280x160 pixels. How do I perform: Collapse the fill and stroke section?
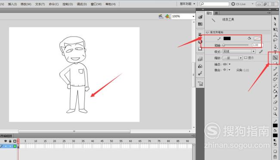click(x=207, y=32)
